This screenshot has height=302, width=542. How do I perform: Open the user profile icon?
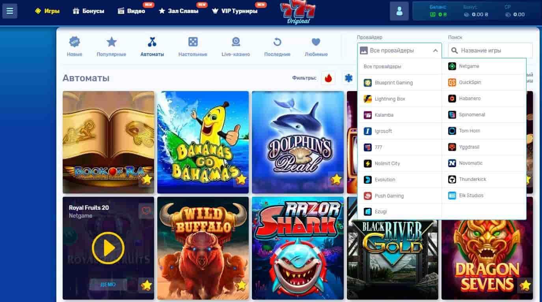[399, 11]
